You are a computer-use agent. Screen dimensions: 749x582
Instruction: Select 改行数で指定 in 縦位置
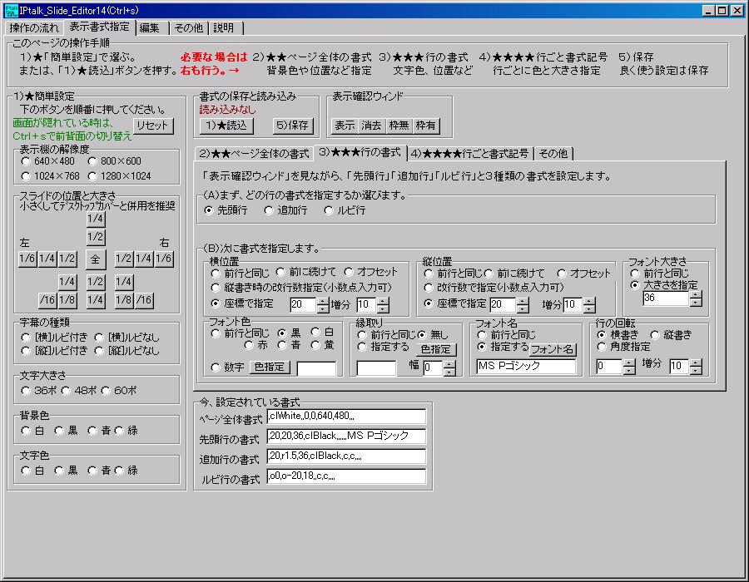coord(494,289)
